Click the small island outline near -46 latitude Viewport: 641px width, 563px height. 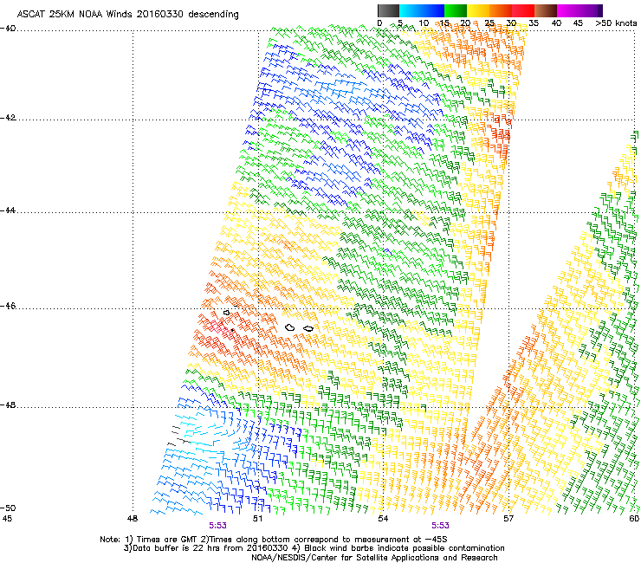226,313
